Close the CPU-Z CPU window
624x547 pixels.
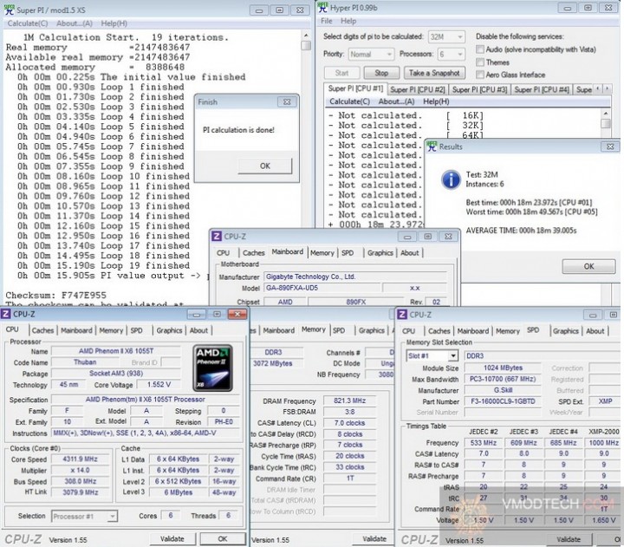(237, 314)
